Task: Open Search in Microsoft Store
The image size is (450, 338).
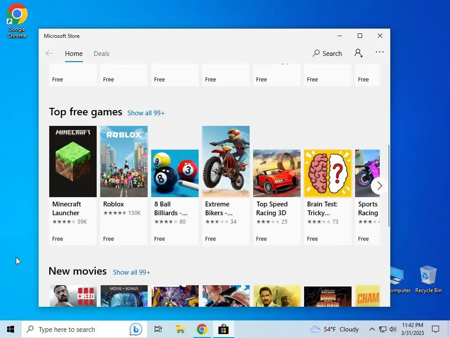Action: [x=327, y=53]
